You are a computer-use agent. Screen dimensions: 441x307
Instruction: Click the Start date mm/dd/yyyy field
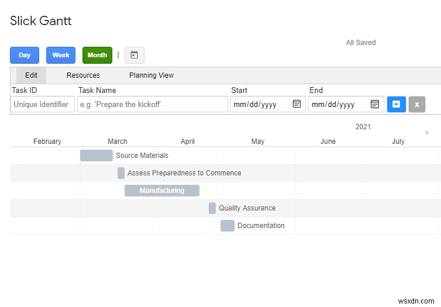[261, 104]
